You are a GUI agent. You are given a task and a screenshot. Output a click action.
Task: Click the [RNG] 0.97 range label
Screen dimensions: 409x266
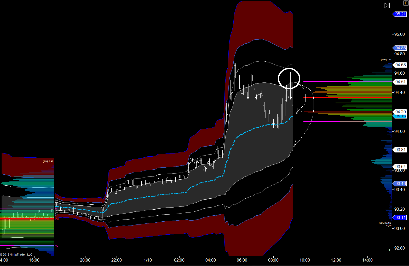pyautogui.click(x=48, y=162)
